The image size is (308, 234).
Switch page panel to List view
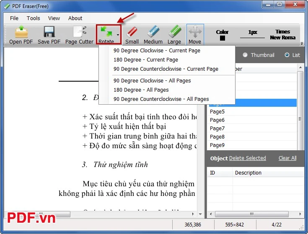292,55
